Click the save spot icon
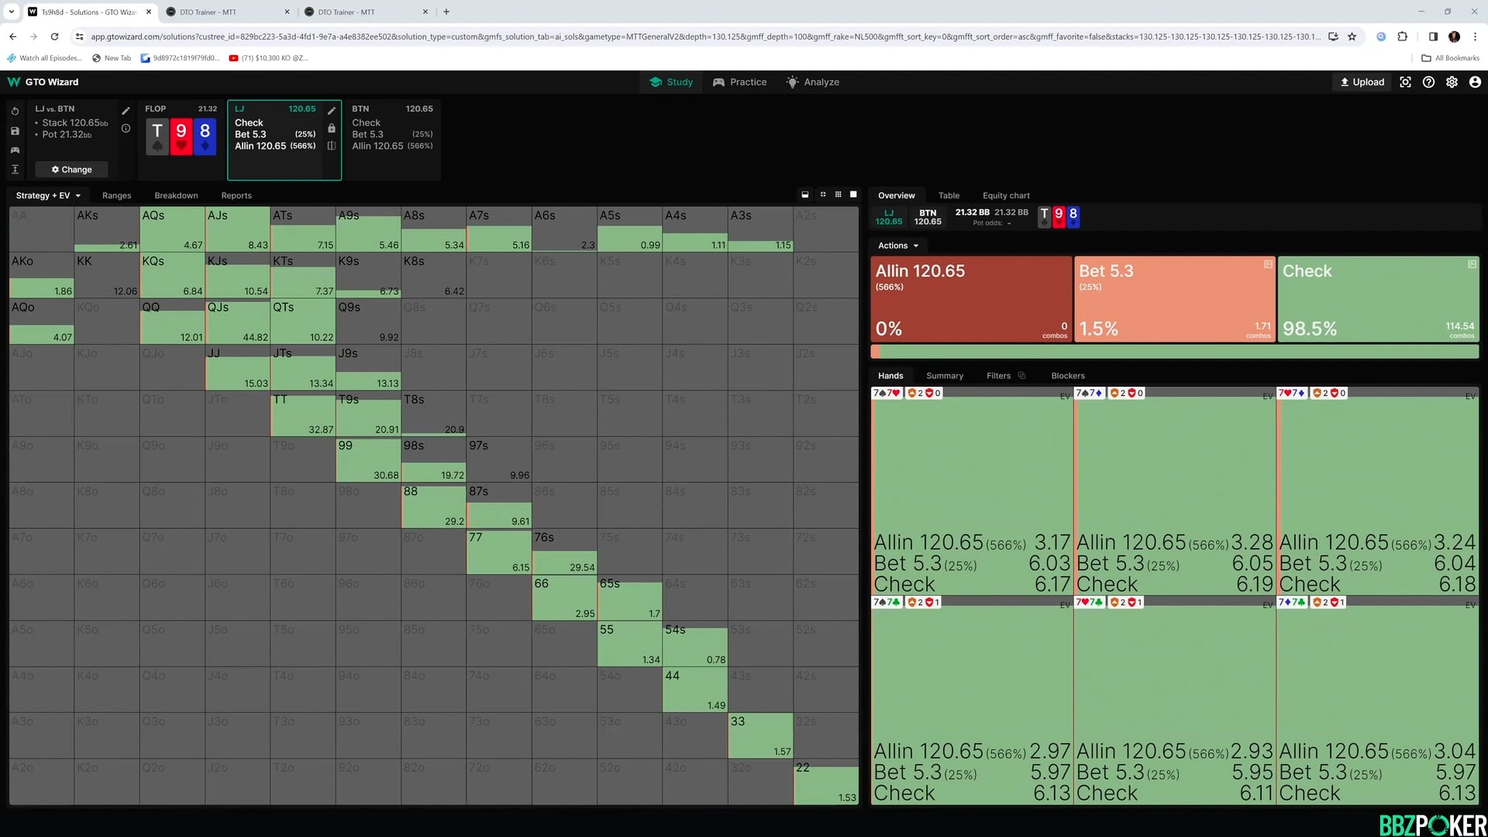 [x=15, y=131]
